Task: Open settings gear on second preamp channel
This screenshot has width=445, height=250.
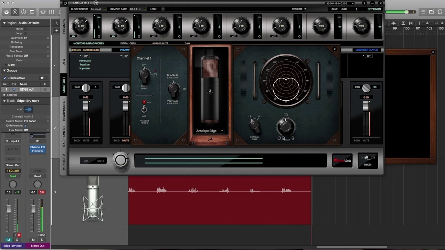Action: [x=139, y=36]
